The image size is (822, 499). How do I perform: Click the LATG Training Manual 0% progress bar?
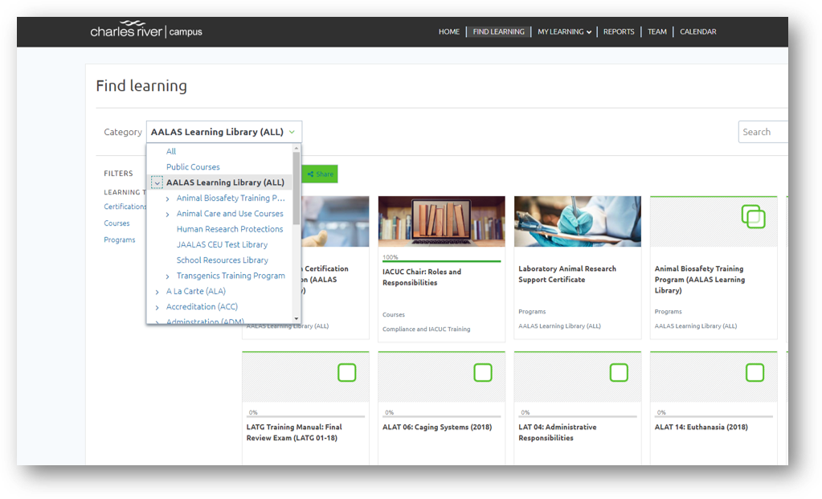pyautogui.click(x=305, y=416)
